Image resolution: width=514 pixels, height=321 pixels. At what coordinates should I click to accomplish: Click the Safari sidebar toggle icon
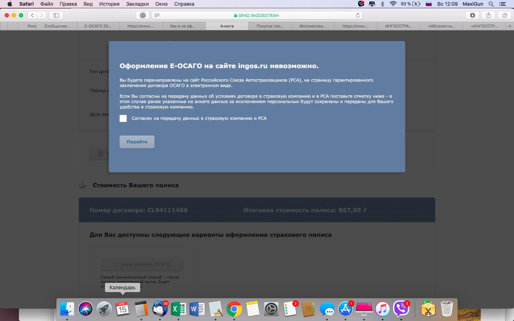tap(56, 15)
